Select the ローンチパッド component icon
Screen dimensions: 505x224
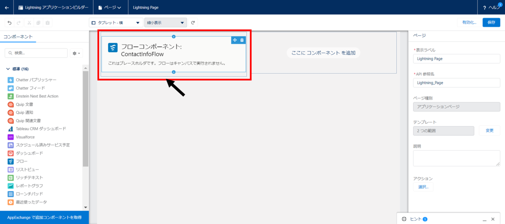(x=11, y=194)
